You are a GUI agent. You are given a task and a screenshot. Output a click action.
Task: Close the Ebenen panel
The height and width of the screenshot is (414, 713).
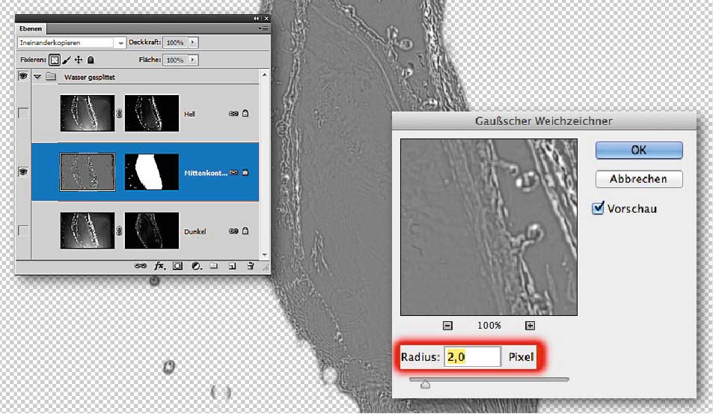click(266, 18)
